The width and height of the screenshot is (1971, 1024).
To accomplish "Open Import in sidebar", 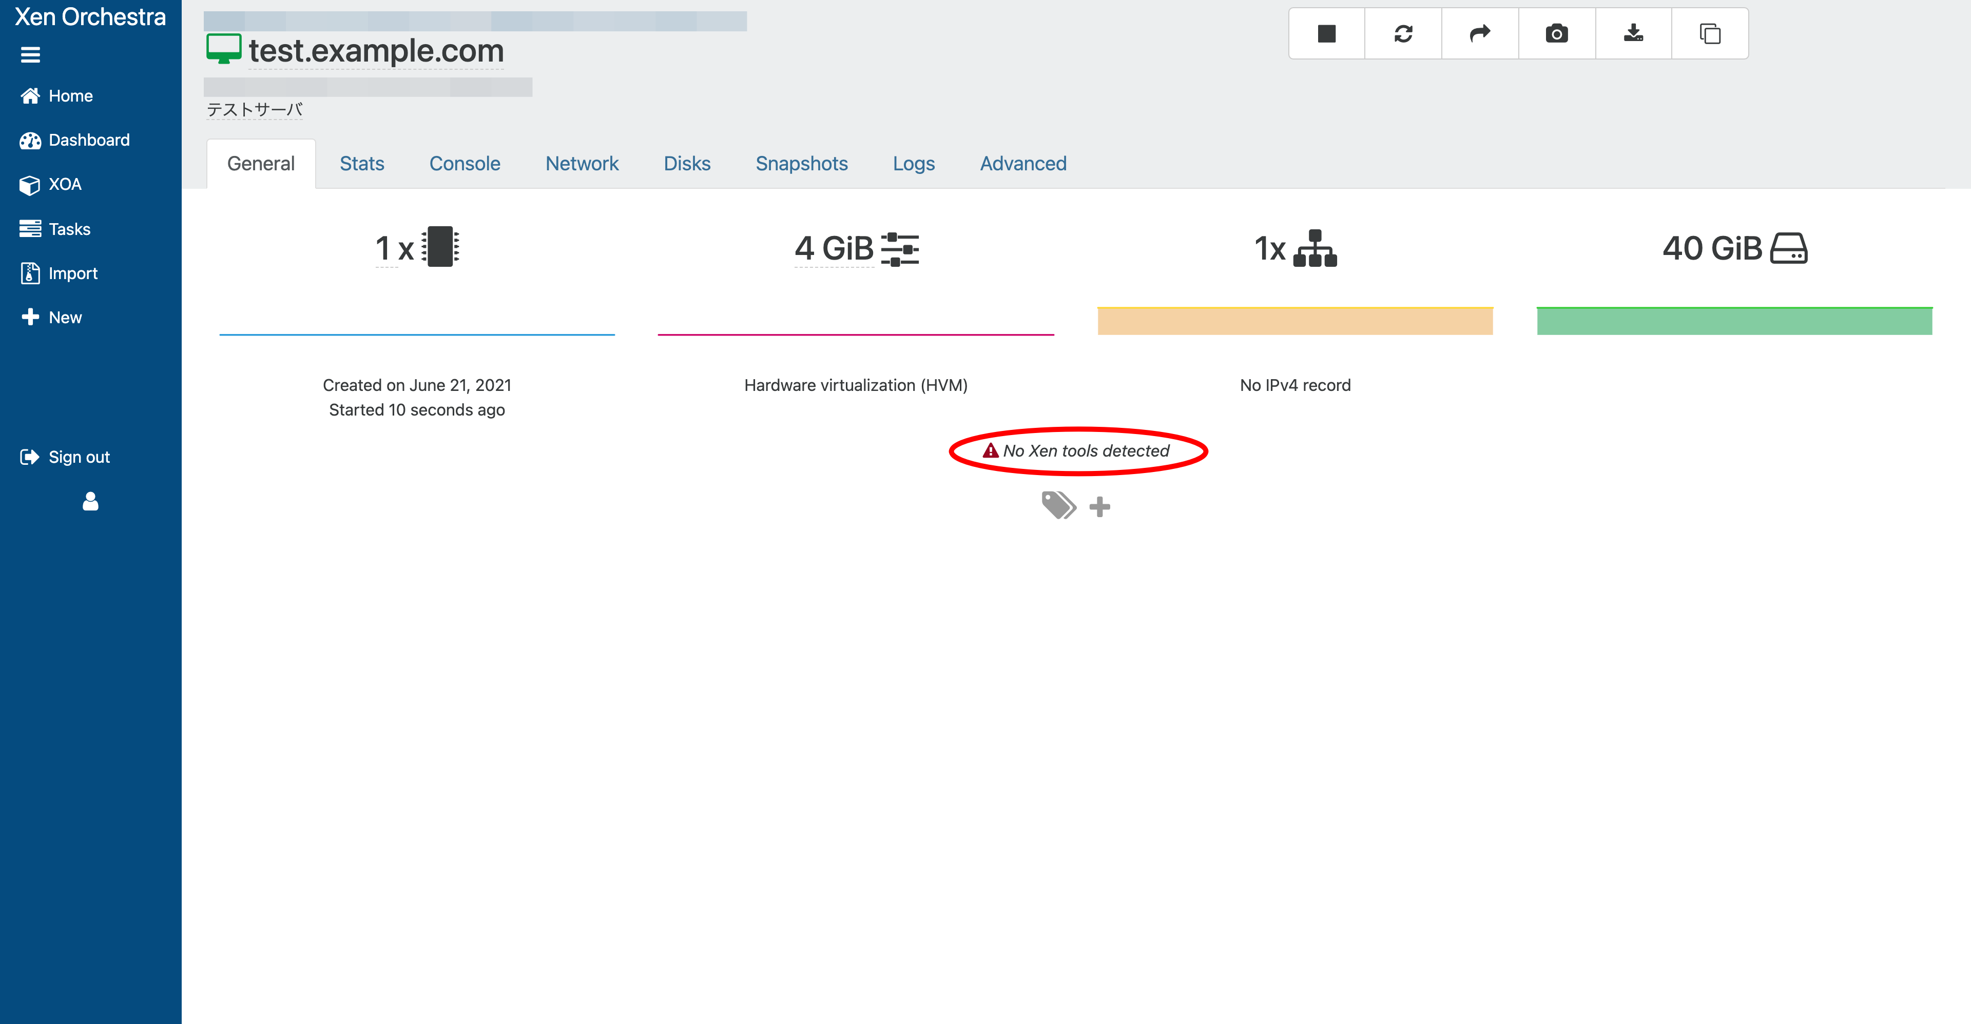I will click(x=59, y=273).
